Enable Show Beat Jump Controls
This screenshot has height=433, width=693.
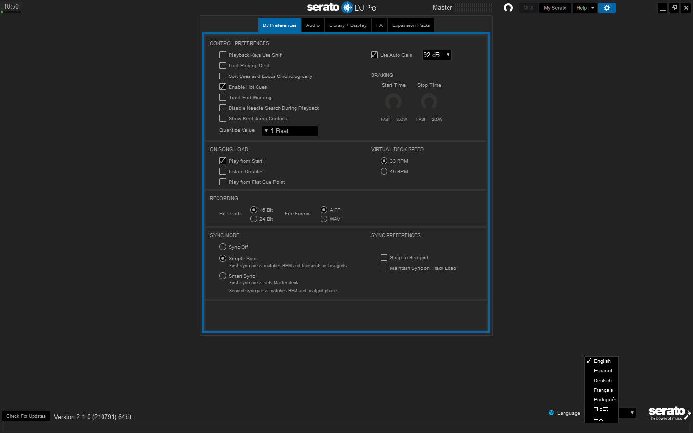tap(223, 118)
